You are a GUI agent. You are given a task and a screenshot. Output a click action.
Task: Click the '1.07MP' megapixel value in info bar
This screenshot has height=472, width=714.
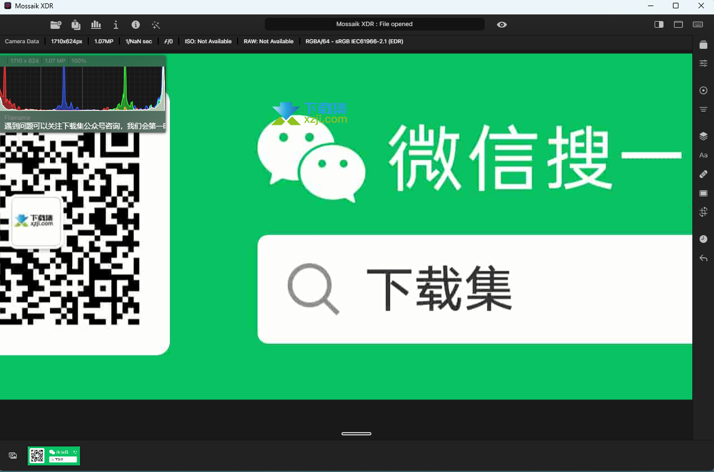104,42
